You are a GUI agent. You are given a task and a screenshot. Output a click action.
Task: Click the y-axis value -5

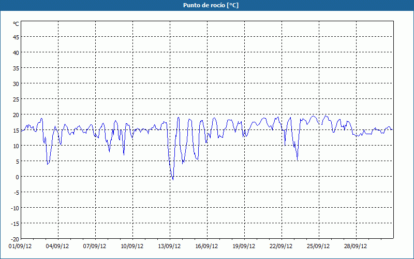(17, 193)
